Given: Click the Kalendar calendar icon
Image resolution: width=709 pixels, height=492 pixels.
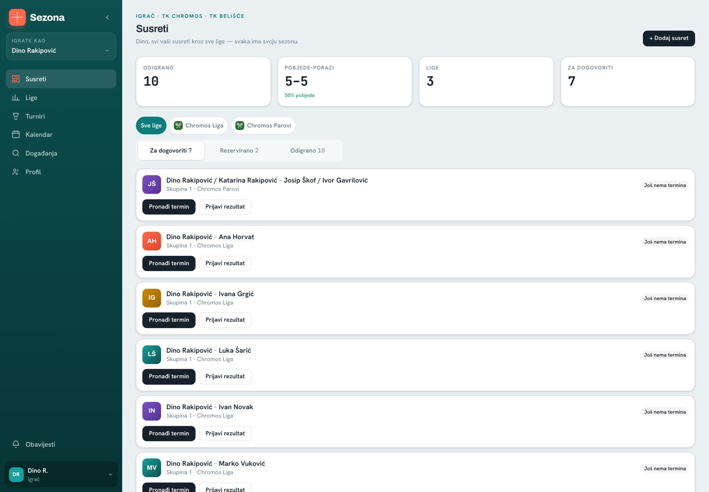Looking at the screenshot, I should [x=16, y=134].
